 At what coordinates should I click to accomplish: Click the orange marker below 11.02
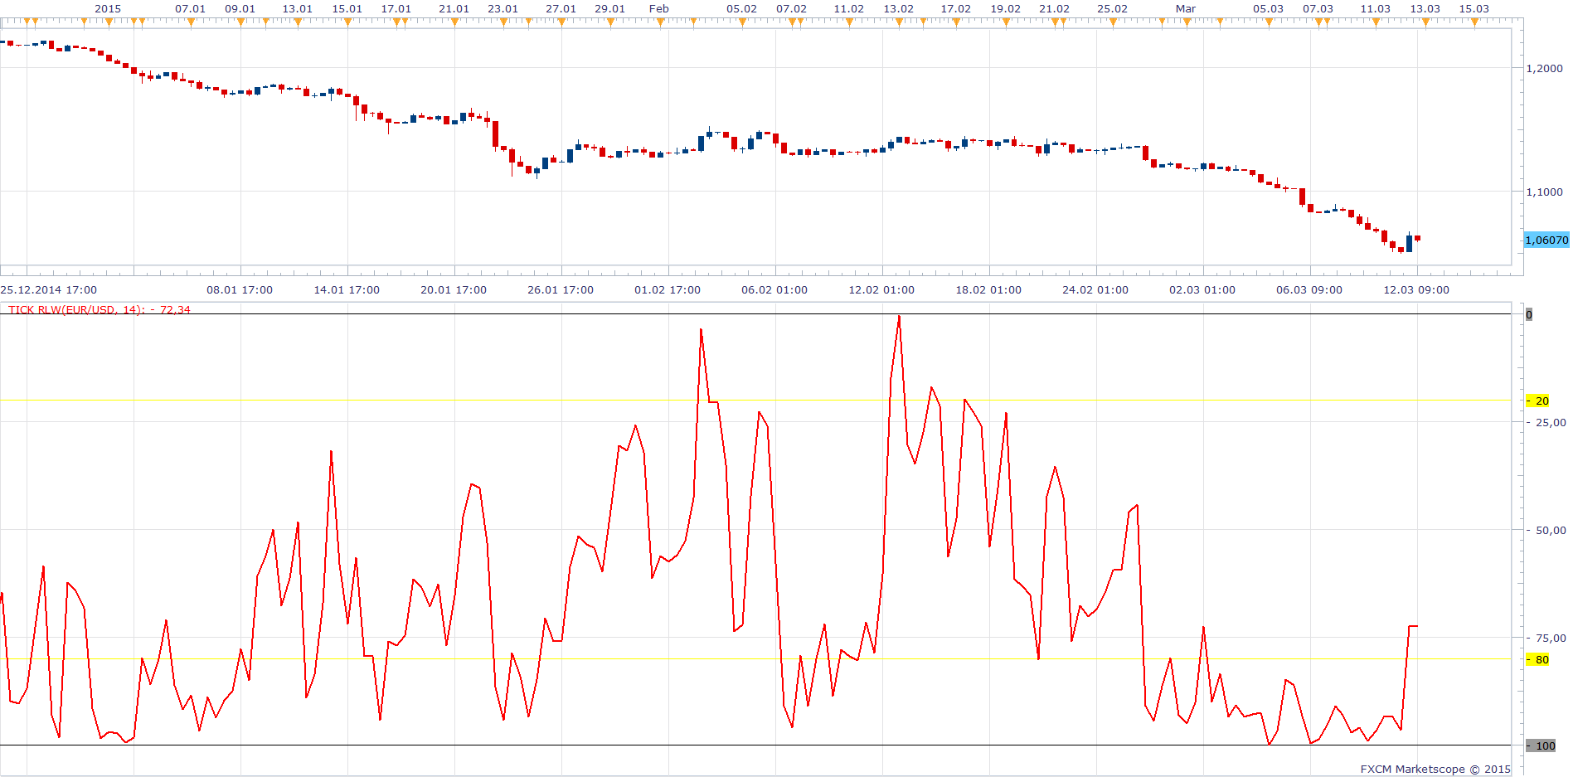click(x=849, y=22)
